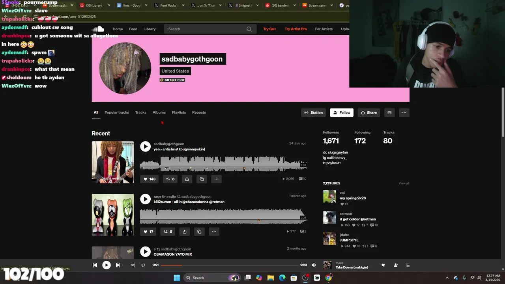Switch to the Reposts tab
The width and height of the screenshot is (505, 284).
coord(199,112)
